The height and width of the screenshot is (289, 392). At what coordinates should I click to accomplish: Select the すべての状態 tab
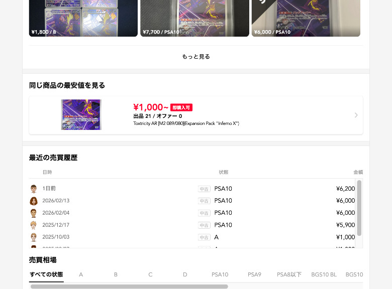click(46, 274)
